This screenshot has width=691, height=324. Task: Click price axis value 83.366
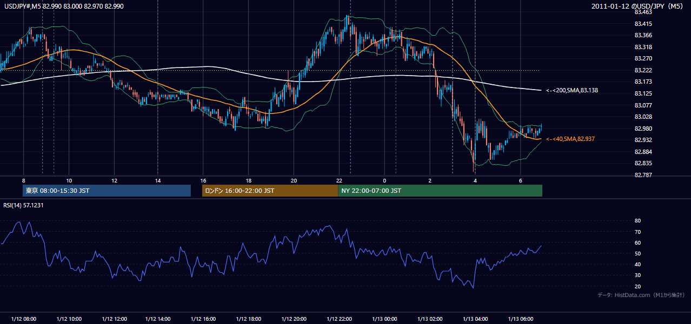point(643,35)
